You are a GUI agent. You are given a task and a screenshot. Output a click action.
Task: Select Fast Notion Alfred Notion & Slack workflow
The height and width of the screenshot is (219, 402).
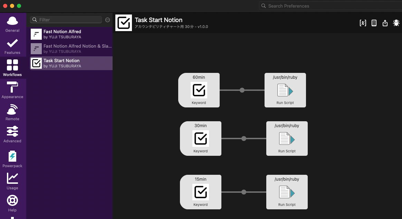click(x=71, y=49)
